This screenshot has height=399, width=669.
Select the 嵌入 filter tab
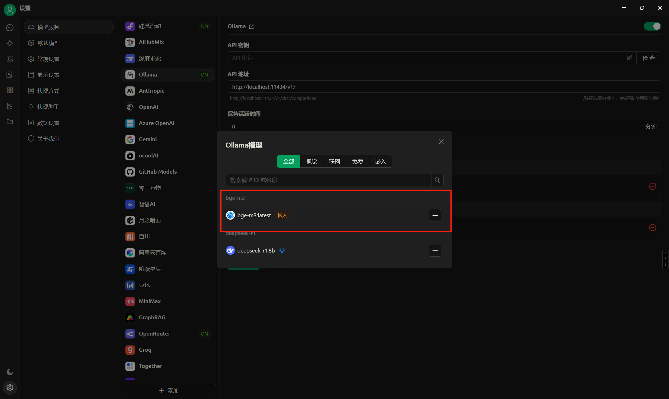380,162
